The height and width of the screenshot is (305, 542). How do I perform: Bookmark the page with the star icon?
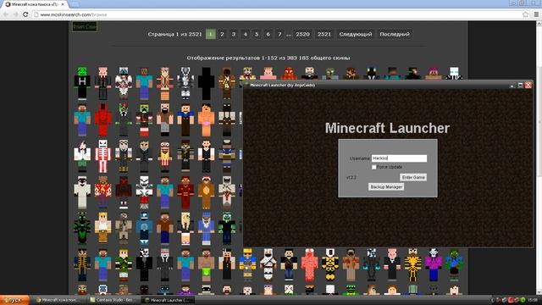pos(526,14)
